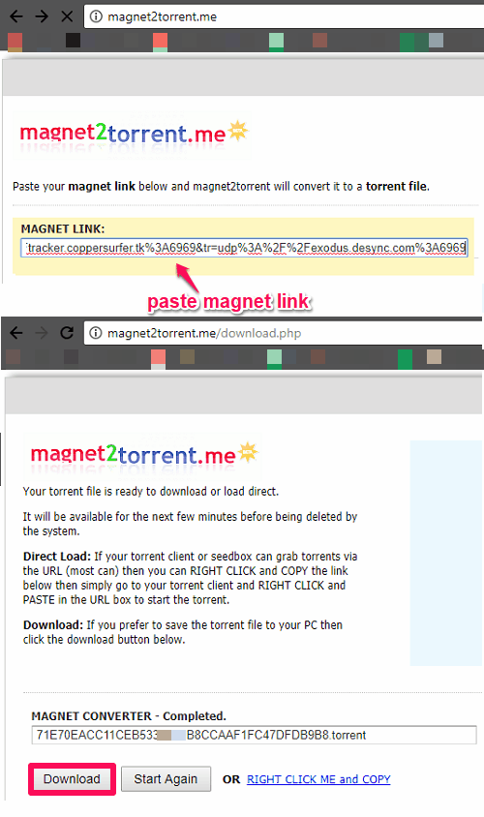Stop page loading with the X icon
484x817 pixels.
(67, 16)
